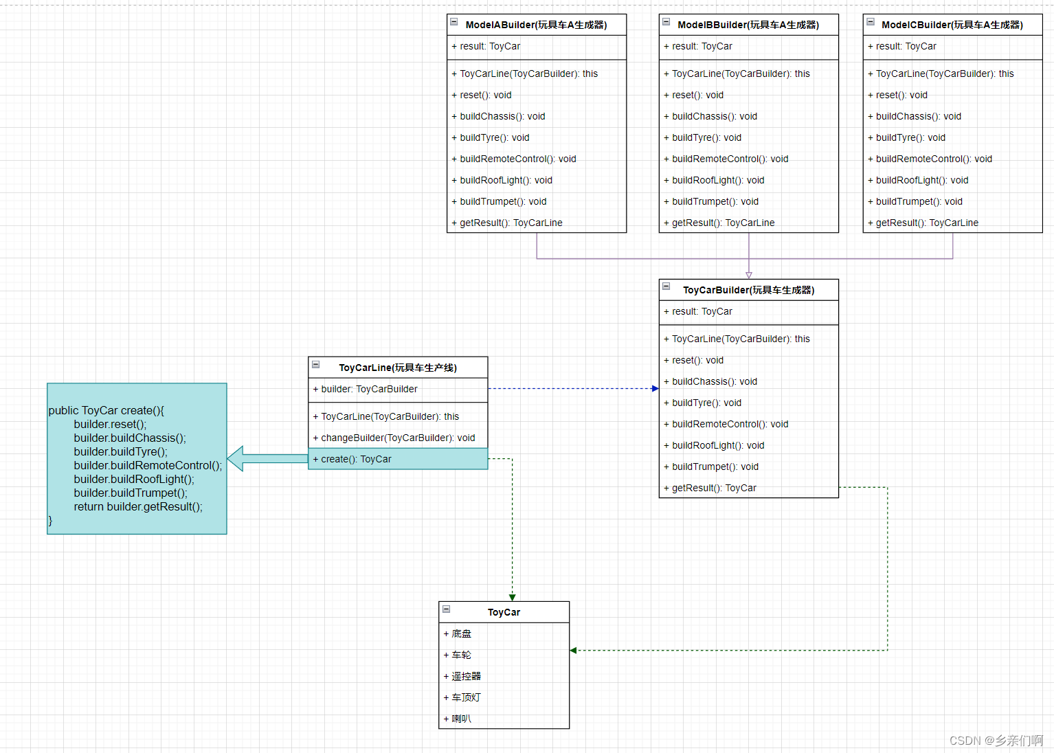
Task: Select the ModelBBuilder class title
Action: pos(748,25)
